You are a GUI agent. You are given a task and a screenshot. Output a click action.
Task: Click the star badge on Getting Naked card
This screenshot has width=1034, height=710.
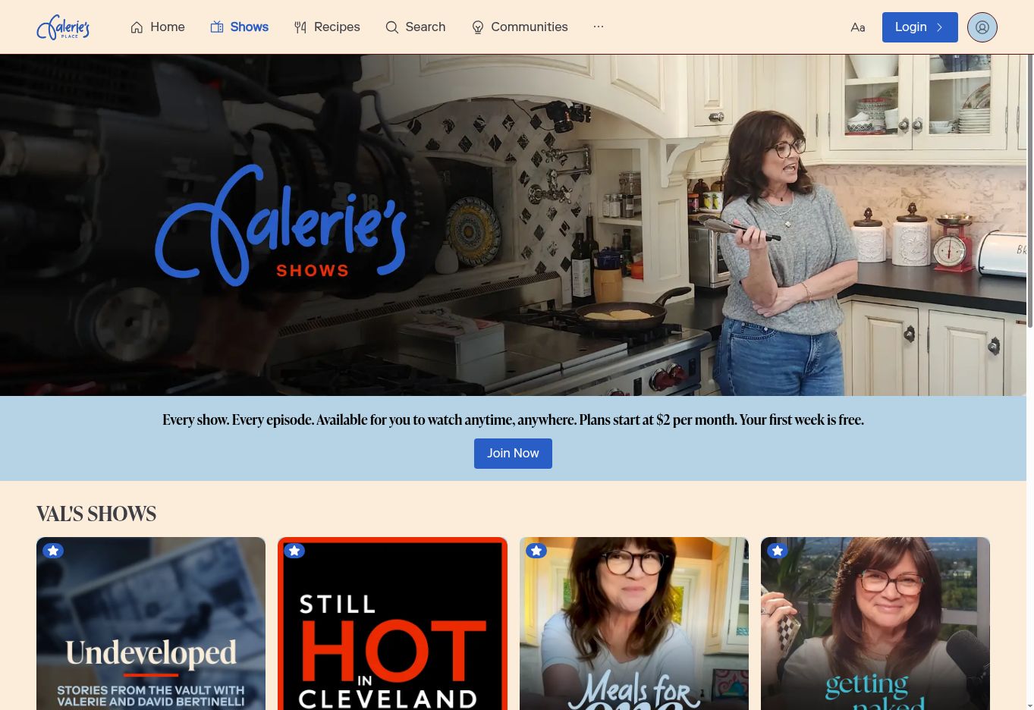coord(778,551)
